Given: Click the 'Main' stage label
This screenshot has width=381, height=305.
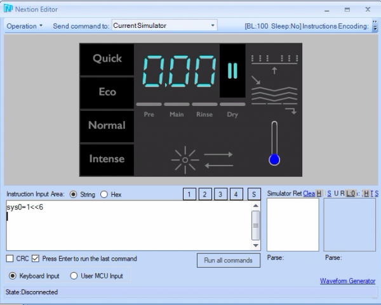Looking at the screenshot, I should click(x=177, y=114).
